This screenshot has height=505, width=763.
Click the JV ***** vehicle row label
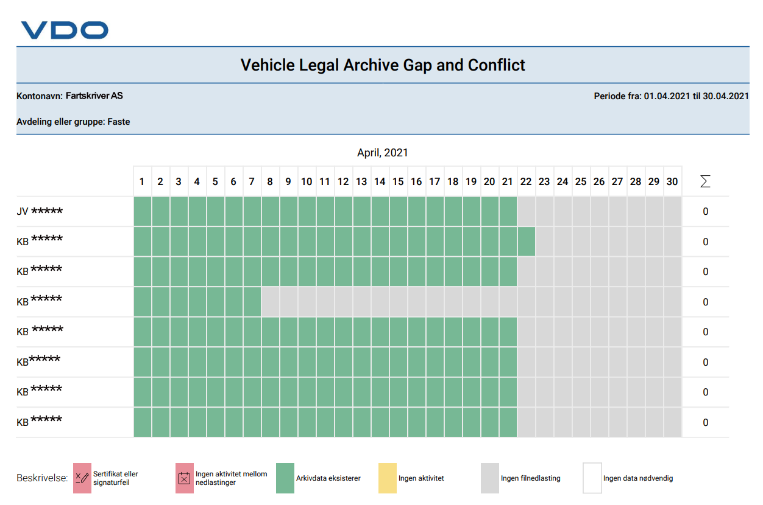click(40, 211)
